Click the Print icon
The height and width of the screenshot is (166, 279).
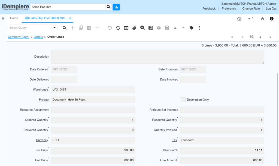click(167, 28)
